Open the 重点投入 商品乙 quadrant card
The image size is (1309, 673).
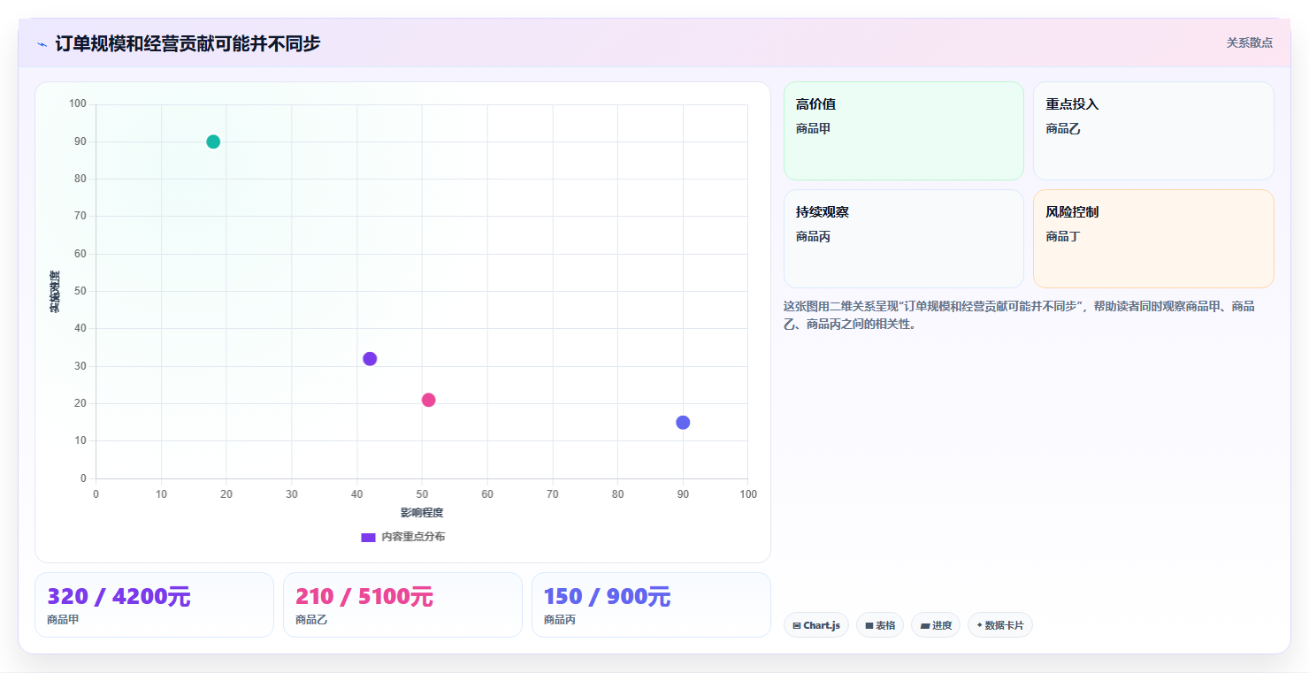pyautogui.click(x=1153, y=131)
